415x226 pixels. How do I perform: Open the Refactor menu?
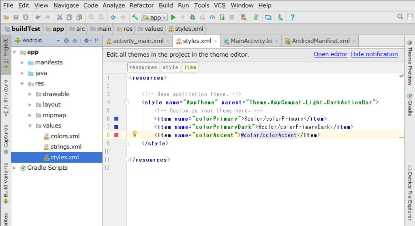pyautogui.click(x=141, y=5)
